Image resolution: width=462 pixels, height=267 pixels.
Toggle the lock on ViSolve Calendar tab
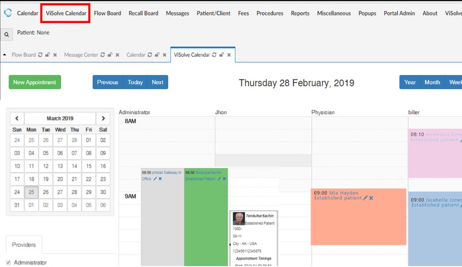click(221, 55)
